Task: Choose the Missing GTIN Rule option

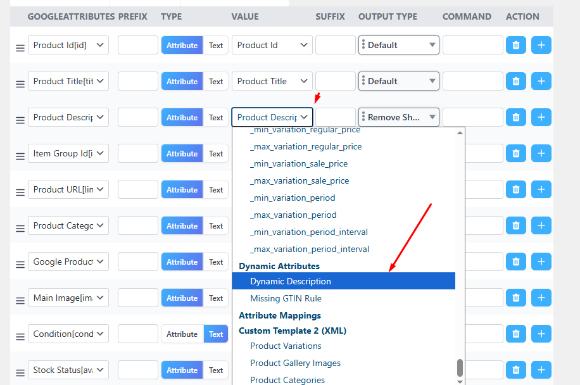Action: (285, 298)
